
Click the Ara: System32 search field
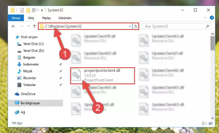click(175, 26)
